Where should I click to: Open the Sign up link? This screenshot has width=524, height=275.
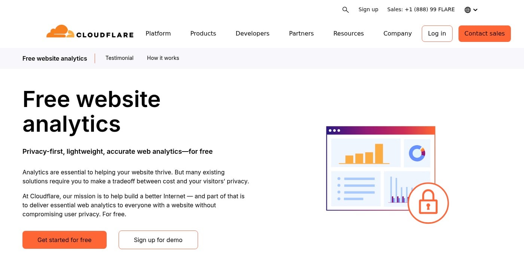click(368, 9)
